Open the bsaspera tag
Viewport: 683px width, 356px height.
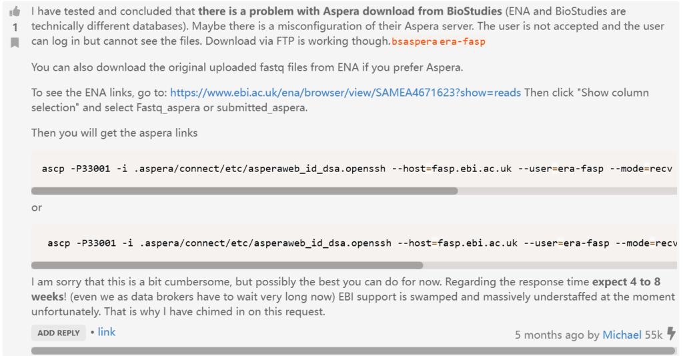pyautogui.click(x=414, y=41)
